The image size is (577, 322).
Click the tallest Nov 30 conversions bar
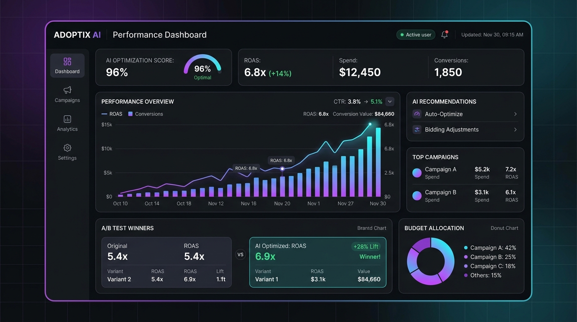click(378, 162)
